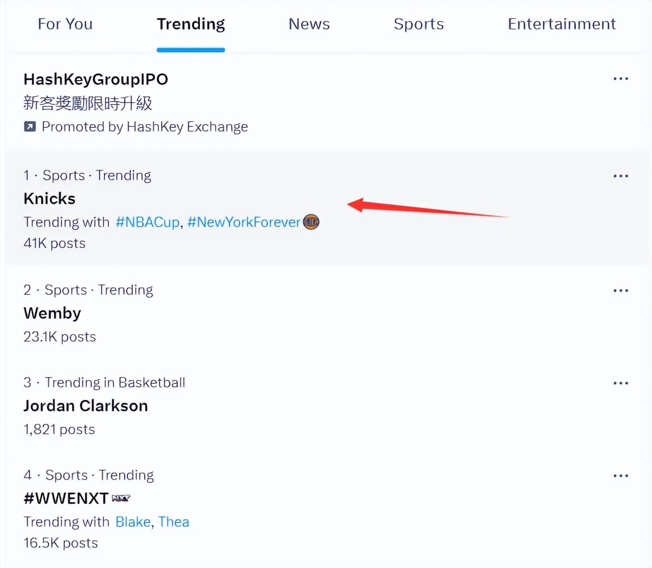Screen dimensions: 652x568
Task: Switch to the Entertainment tab
Action: [561, 24]
